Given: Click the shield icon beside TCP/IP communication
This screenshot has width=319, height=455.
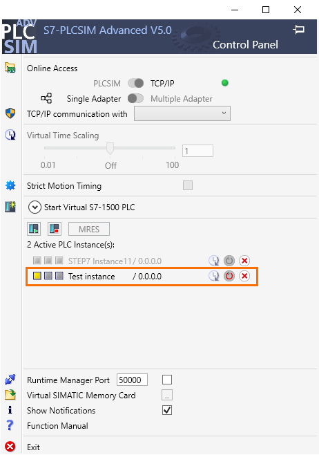Looking at the screenshot, I should [x=10, y=113].
